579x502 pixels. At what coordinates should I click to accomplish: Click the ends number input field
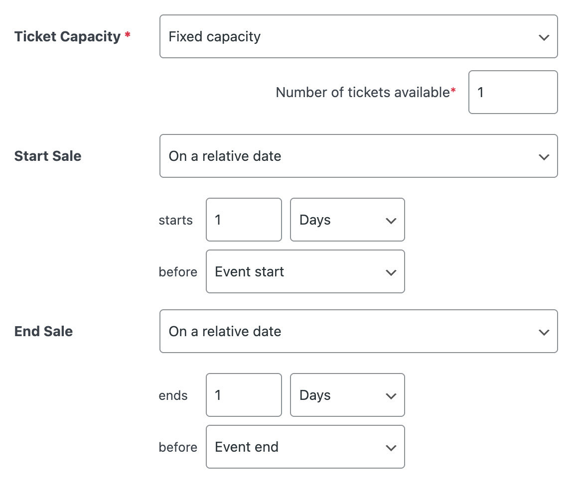coord(244,395)
